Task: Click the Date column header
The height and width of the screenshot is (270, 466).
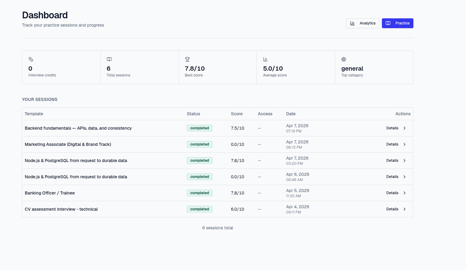Action: 291,114
